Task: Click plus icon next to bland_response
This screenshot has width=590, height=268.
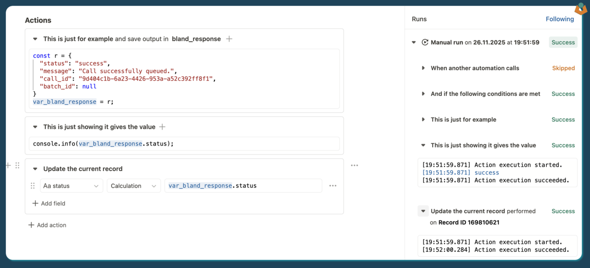Action: pyautogui.click(x=229, y=39)
